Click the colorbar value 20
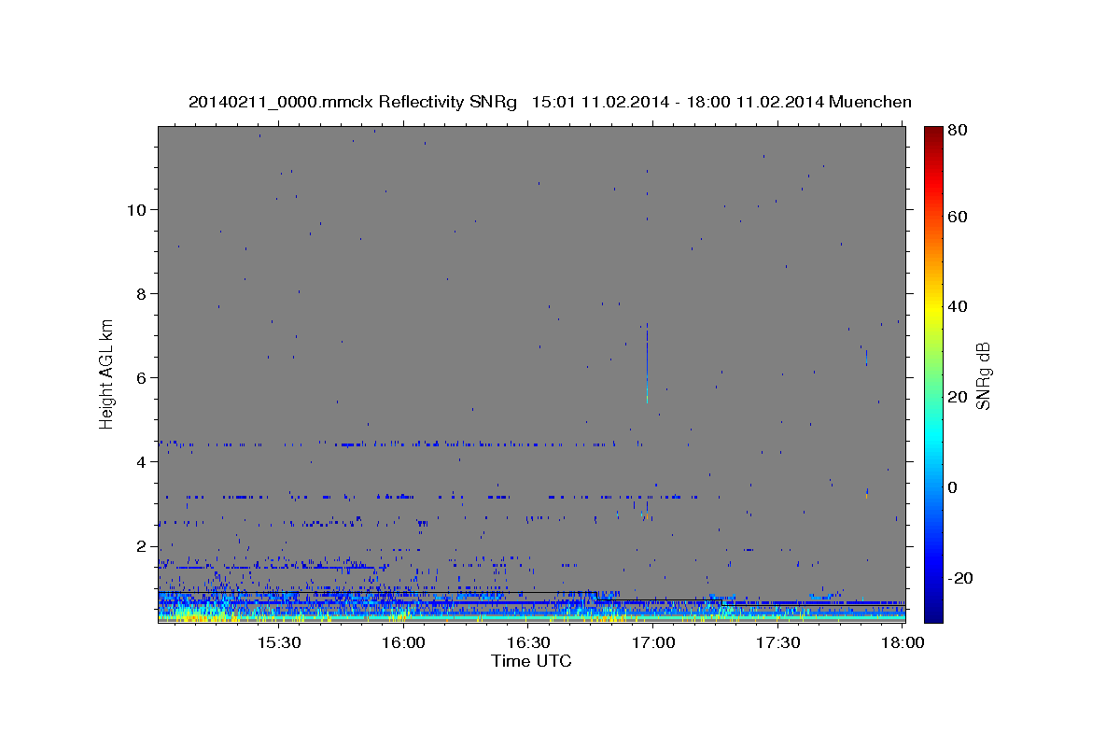 (x=958, y=397)
